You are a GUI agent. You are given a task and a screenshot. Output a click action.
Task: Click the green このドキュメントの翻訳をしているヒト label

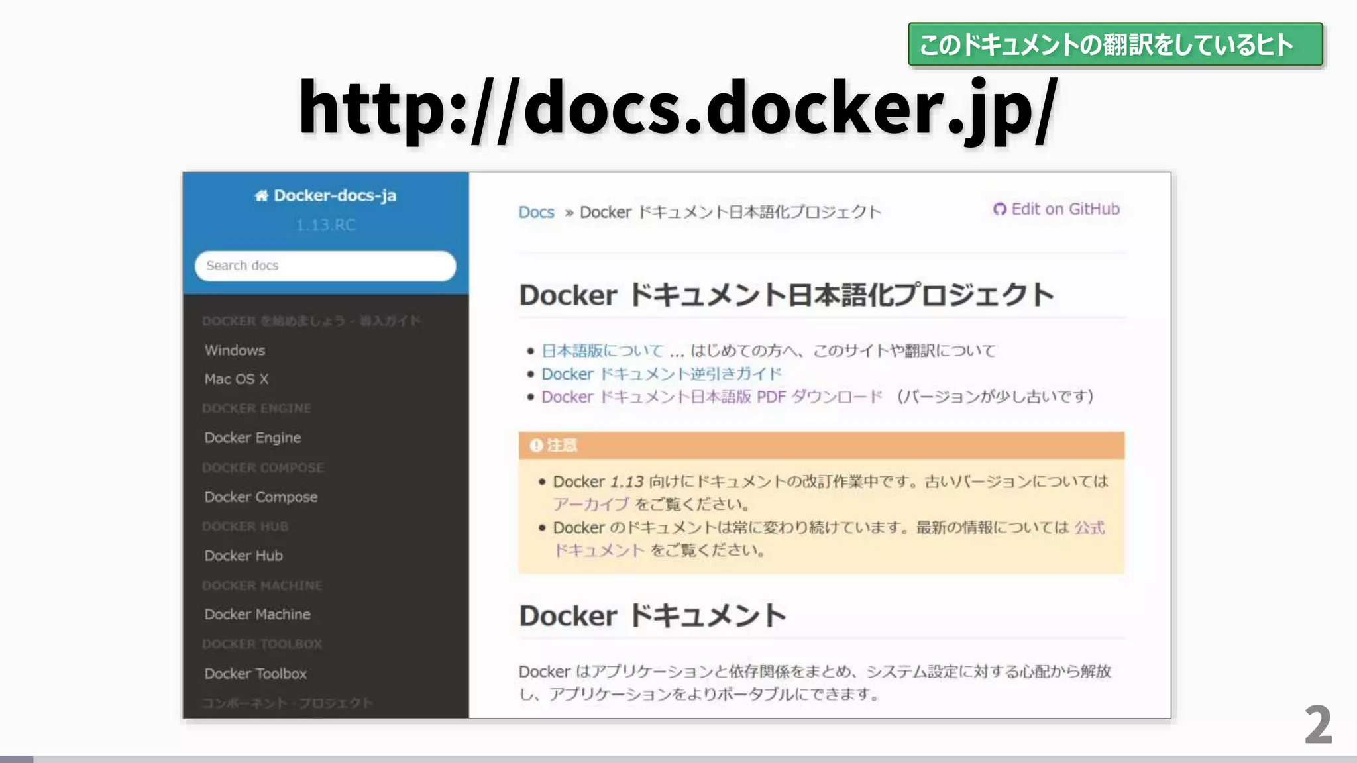click(x=1115, y=44)
